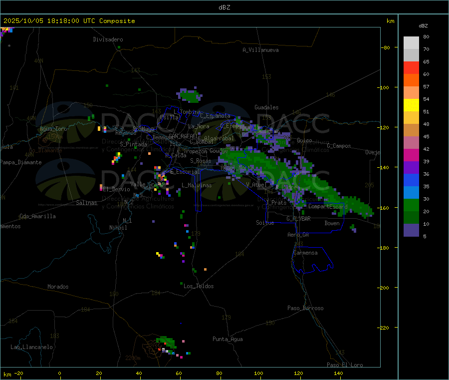449x380 pixels.
Task: Click the light blue 35 dBZ swatch
Action: [x=411, y=192]
